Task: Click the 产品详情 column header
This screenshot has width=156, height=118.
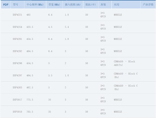Action: 148,5
